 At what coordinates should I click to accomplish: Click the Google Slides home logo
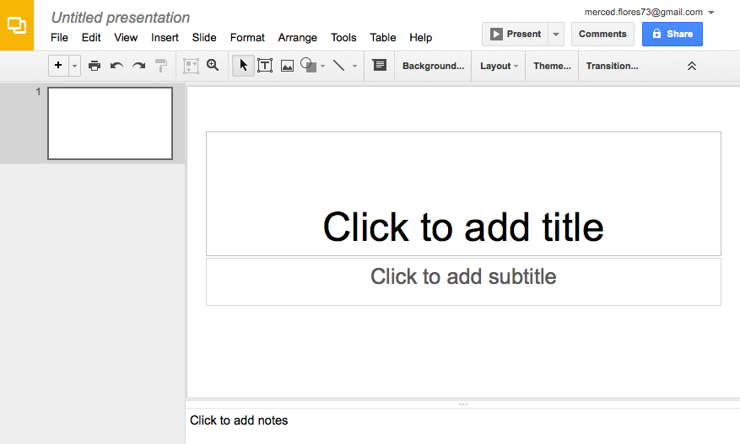(x=17, y=25)
